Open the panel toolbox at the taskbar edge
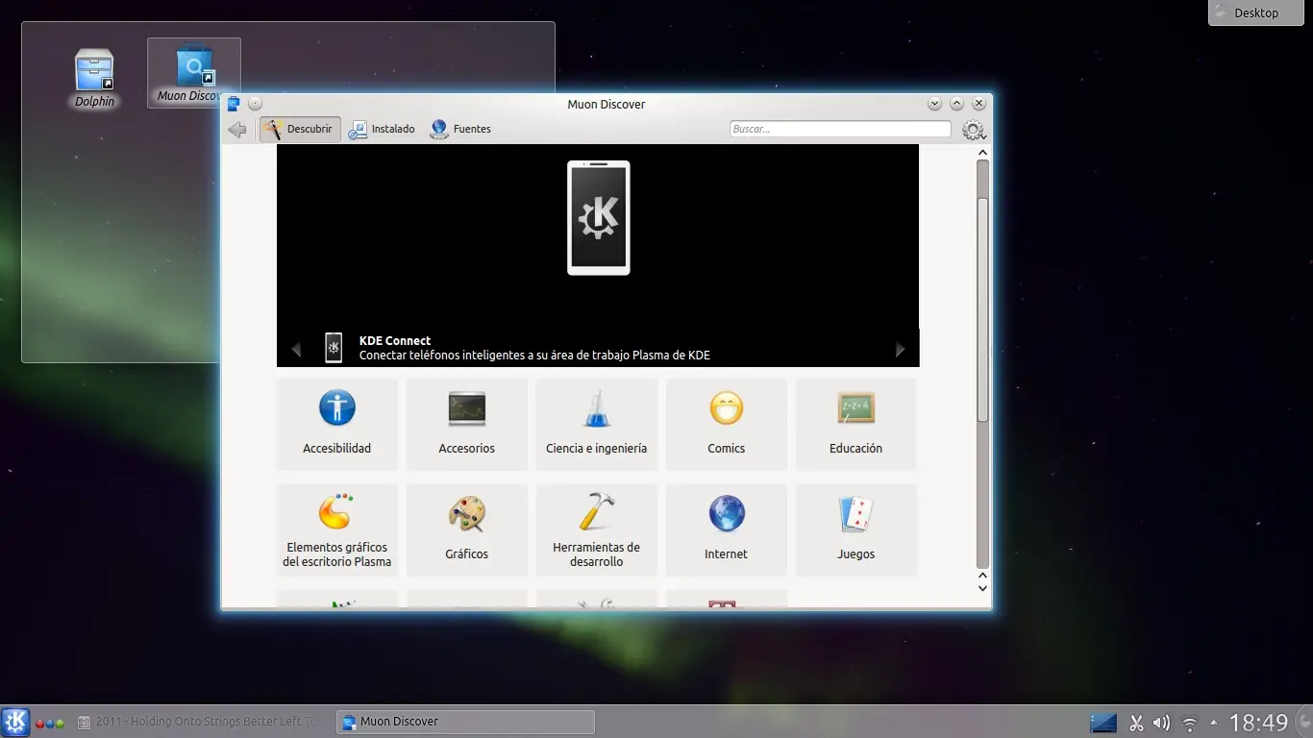 point(1304,723)
